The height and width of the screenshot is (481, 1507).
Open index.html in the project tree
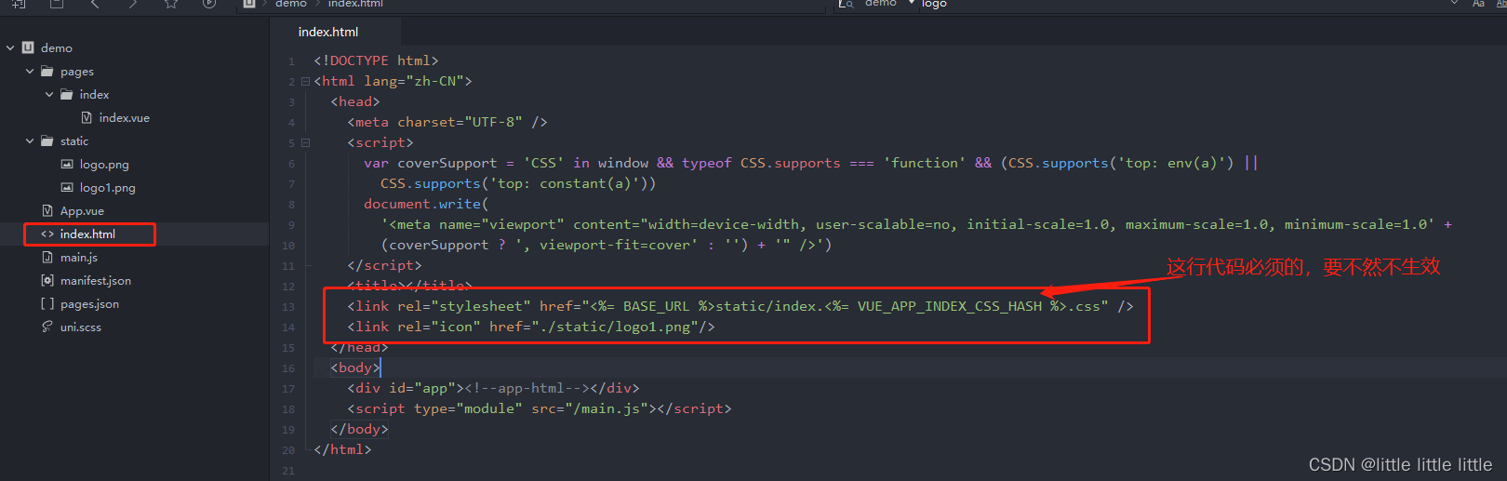coord(89,234)
